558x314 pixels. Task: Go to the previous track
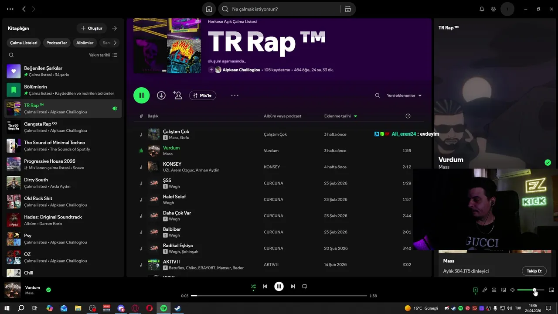[x=265, y=287]
